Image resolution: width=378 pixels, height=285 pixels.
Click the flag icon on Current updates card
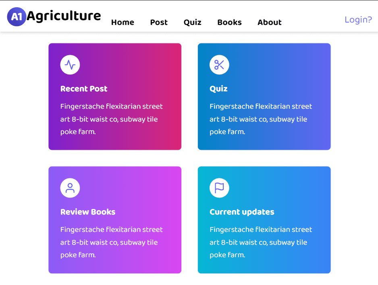click(219, 188)
